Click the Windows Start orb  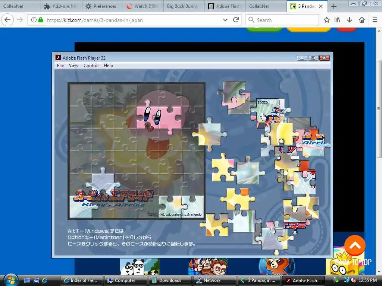tap(11, 280)
